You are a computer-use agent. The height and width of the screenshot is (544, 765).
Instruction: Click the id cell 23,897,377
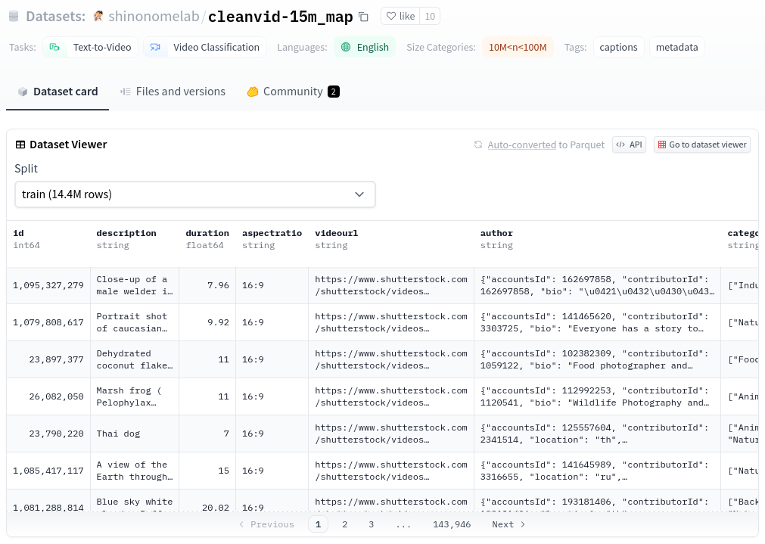[48, 359]
